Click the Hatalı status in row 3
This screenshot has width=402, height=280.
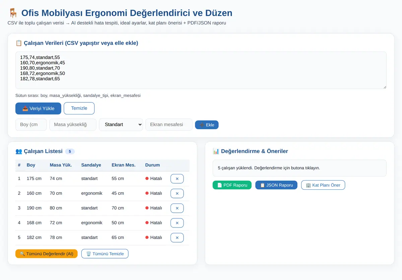click(x=154, y=208)
